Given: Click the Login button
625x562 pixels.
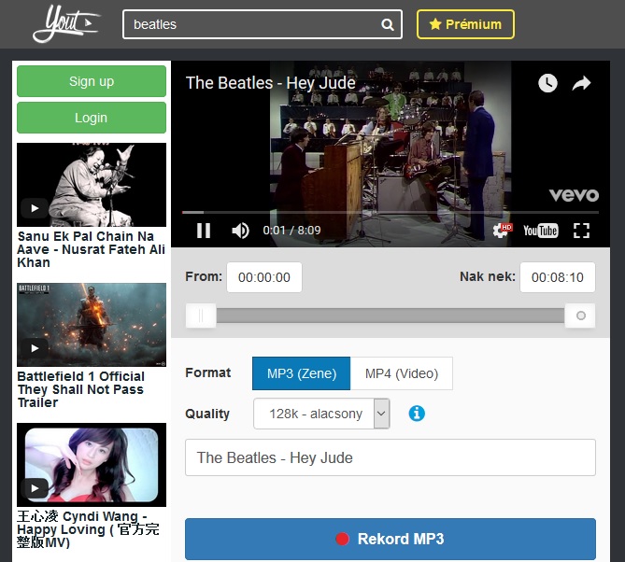Looking at the screenshot, I should point(92,118).
